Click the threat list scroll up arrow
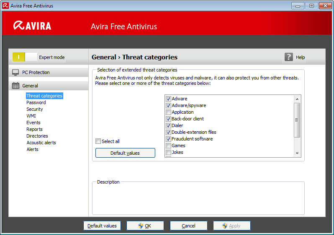The height and width of the screenshot is (235, 334). pos(297,99)
